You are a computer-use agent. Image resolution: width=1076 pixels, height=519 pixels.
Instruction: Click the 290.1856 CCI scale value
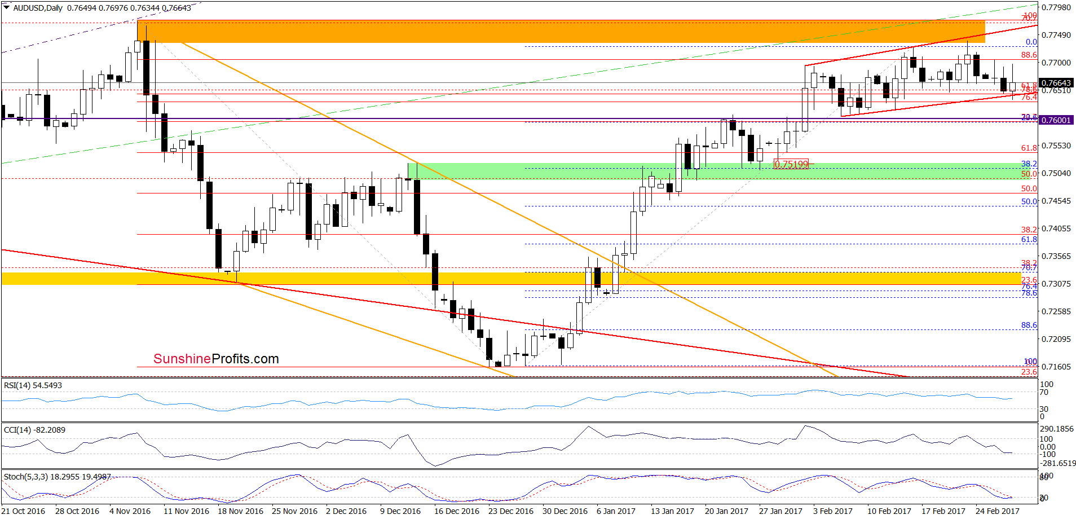[x=1057, y=429]
